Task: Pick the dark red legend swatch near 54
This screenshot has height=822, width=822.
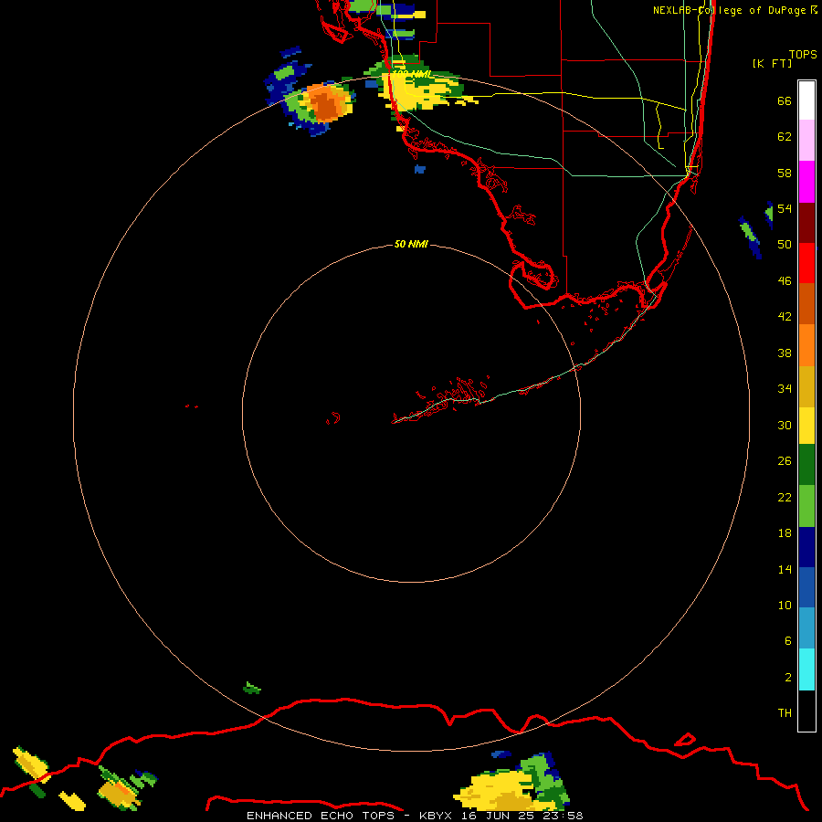Action: click(x=806, y=223)
